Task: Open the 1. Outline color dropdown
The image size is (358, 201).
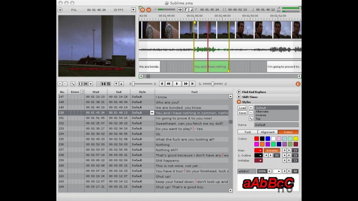Action: coord(258,155)
